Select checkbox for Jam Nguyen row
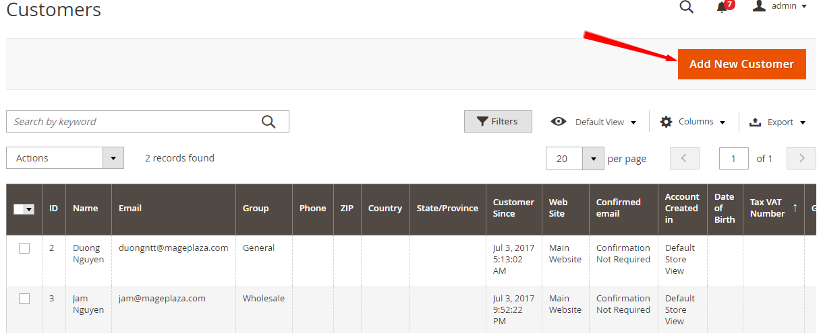 (x=24, y=299)
